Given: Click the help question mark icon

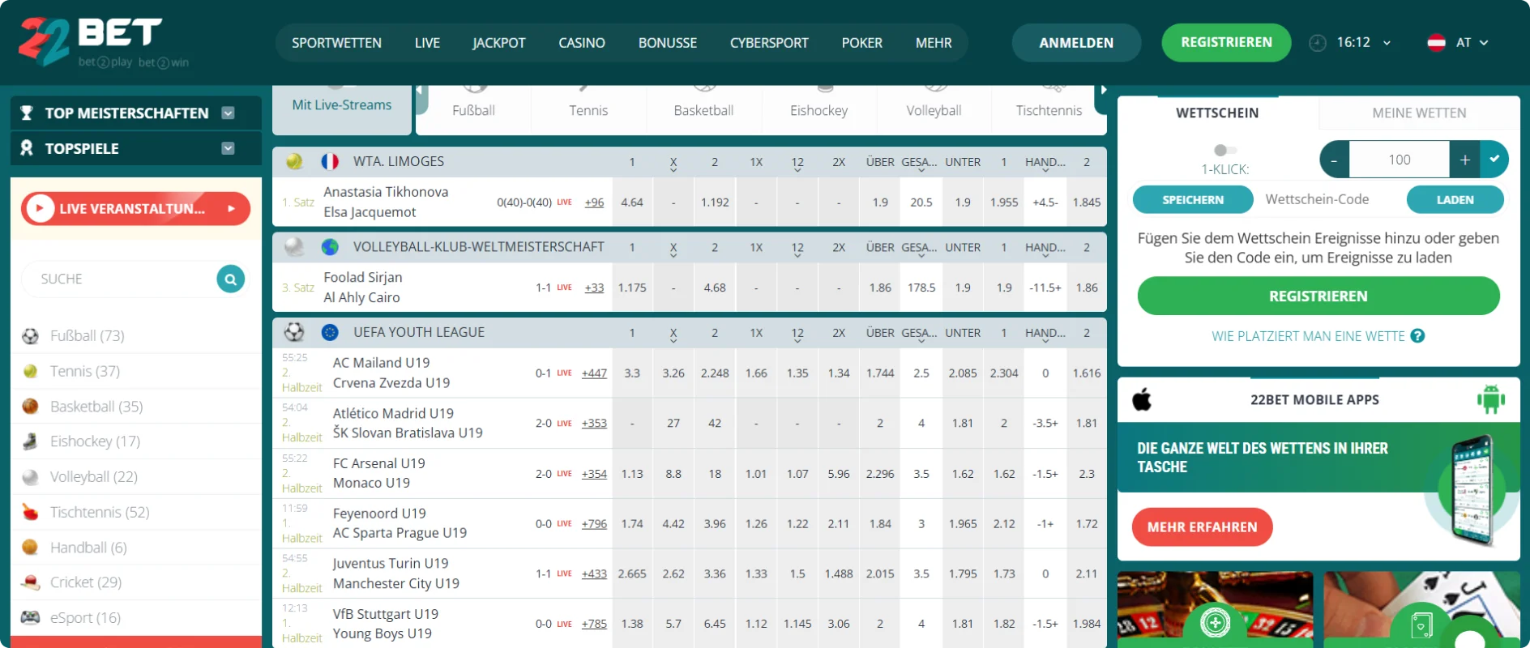Looking at the screenshot, I should pos(1417,336).
